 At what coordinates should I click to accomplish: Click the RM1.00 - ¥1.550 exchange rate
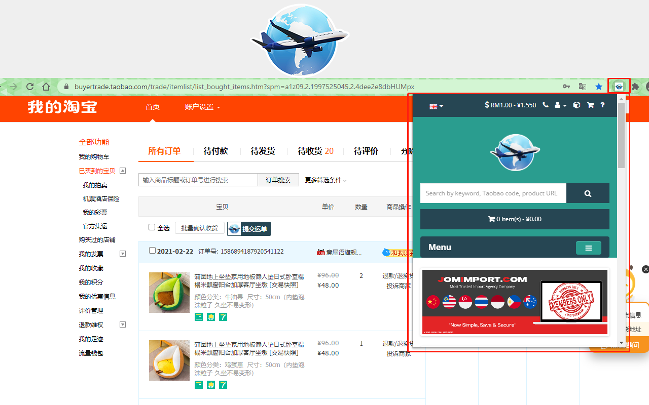511,105
